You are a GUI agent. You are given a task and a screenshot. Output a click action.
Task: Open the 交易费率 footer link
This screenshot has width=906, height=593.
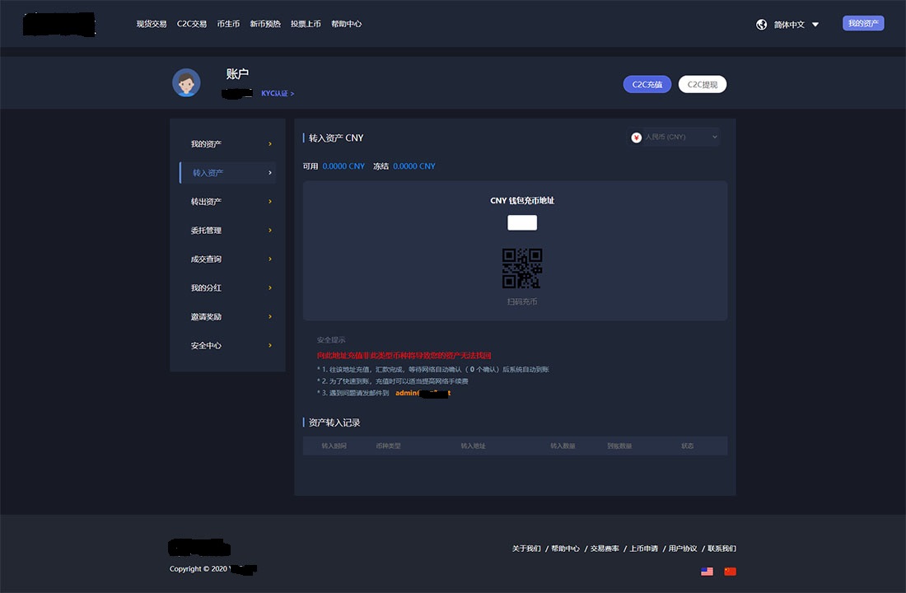605,549
